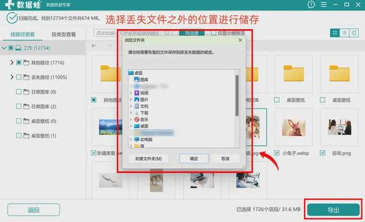
Task: Select 视频 videos folder icon in dialog
Action: 137,93
